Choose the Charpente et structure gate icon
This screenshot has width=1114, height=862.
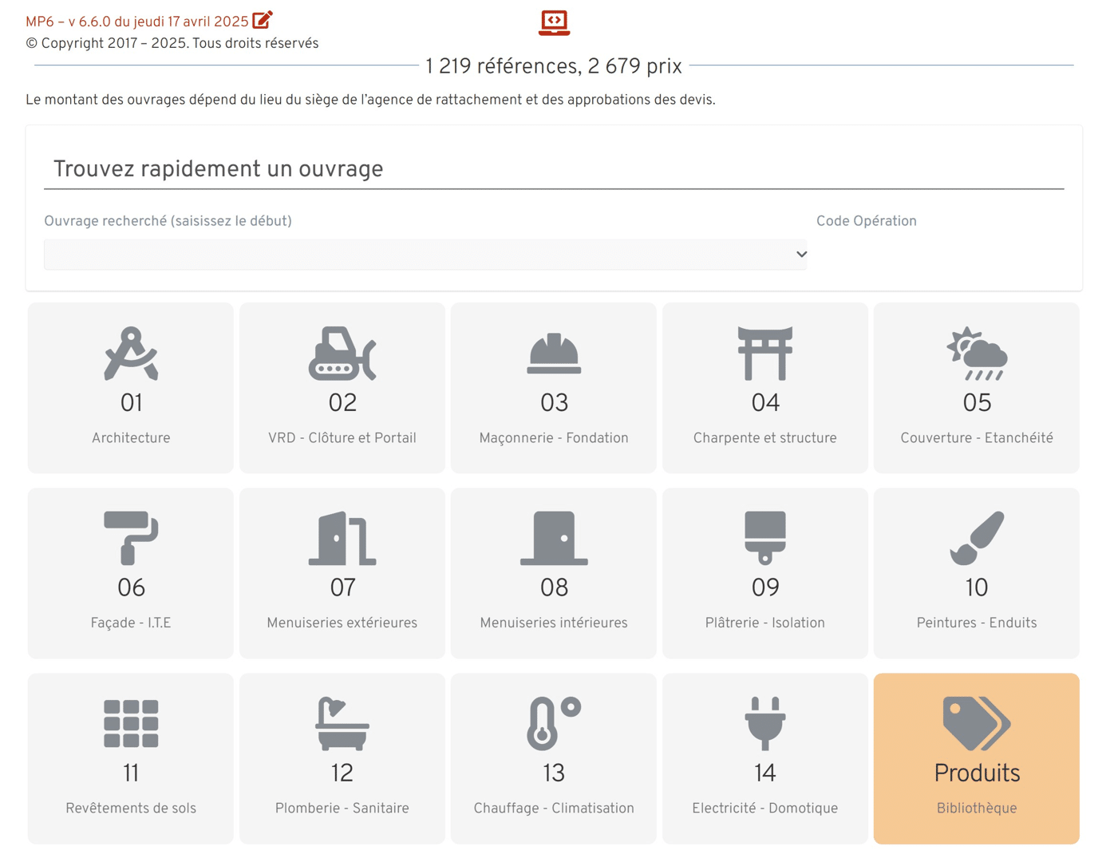point(764,354)
